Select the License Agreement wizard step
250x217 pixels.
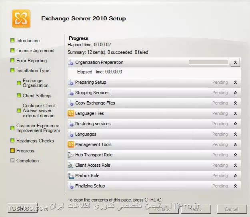pyautogui.click(x=35, y=51)
